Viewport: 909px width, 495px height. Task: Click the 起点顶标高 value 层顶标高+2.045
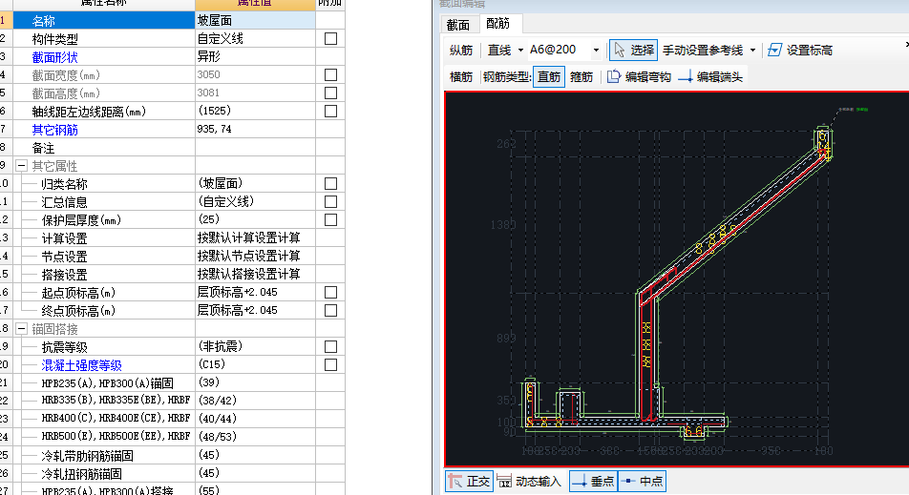[255, 292]
